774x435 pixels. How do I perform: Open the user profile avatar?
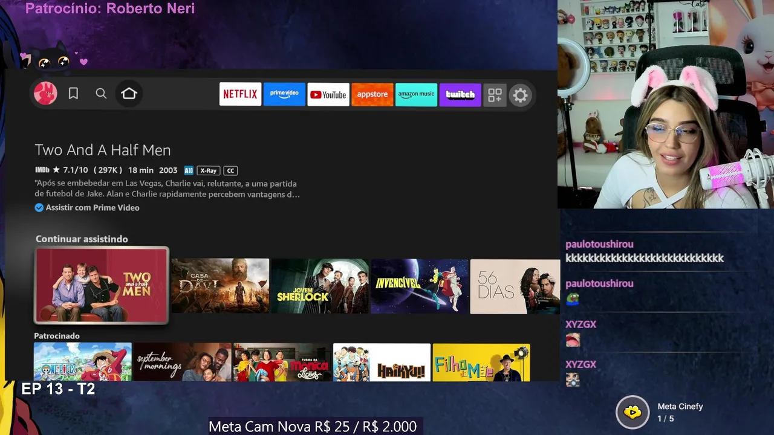point(45,94)
